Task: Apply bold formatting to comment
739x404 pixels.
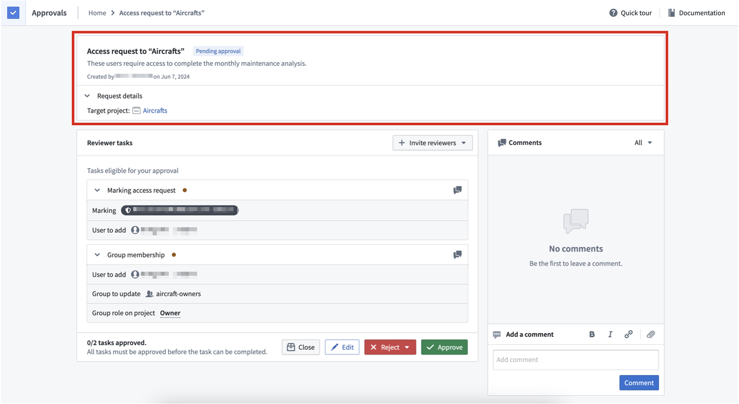Action: click(x=592, y=334)
